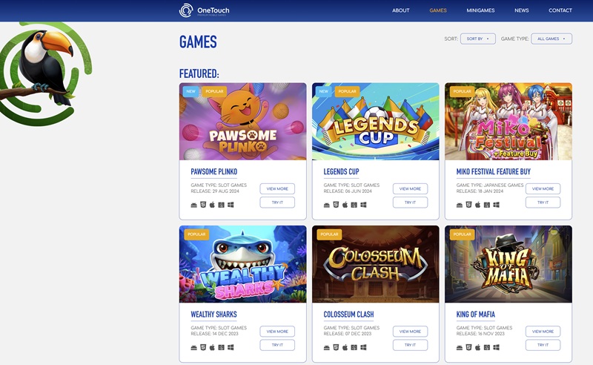The width and height of the screenshot is (593, 365).
Task: Click the Android icon under Colosseum Clash
Action: point(327,347)
